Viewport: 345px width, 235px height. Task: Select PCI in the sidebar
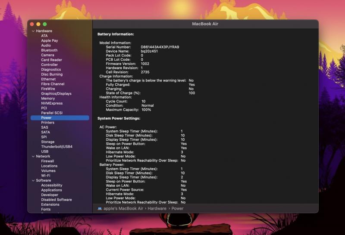(x=44, y=108)
